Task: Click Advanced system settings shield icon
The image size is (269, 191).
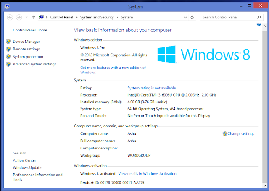Action: tap(8, 64)
